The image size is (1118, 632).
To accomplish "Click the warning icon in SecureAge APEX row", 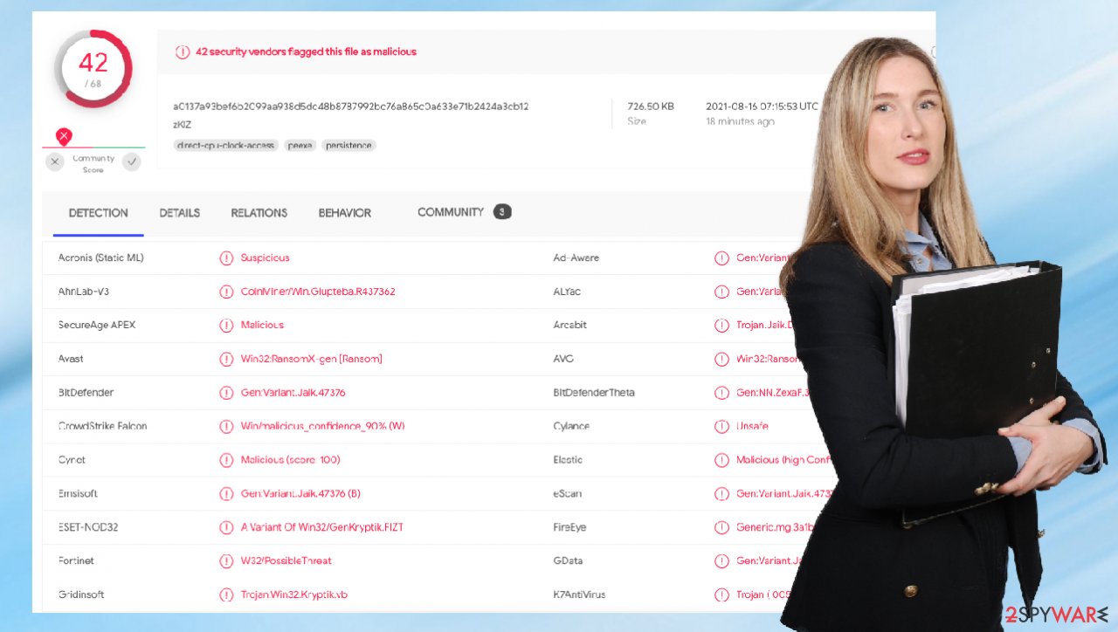I will [226, 325].
